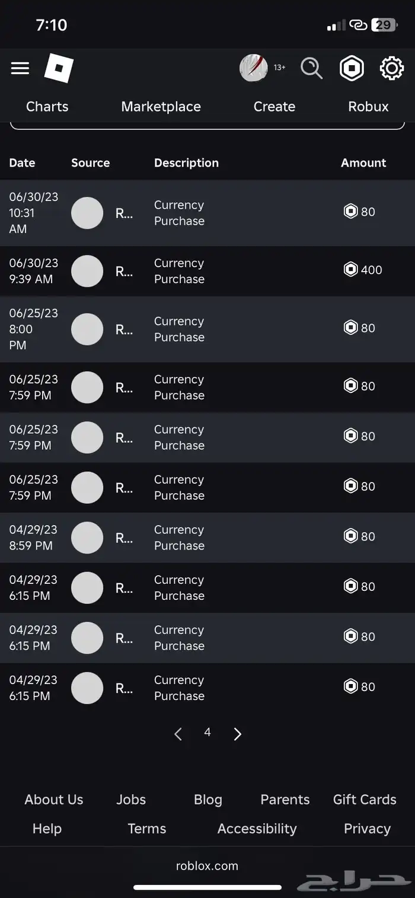Screen dimensions: 415x898
Task: Open the settings gear icon
Action: coord(391,68)
